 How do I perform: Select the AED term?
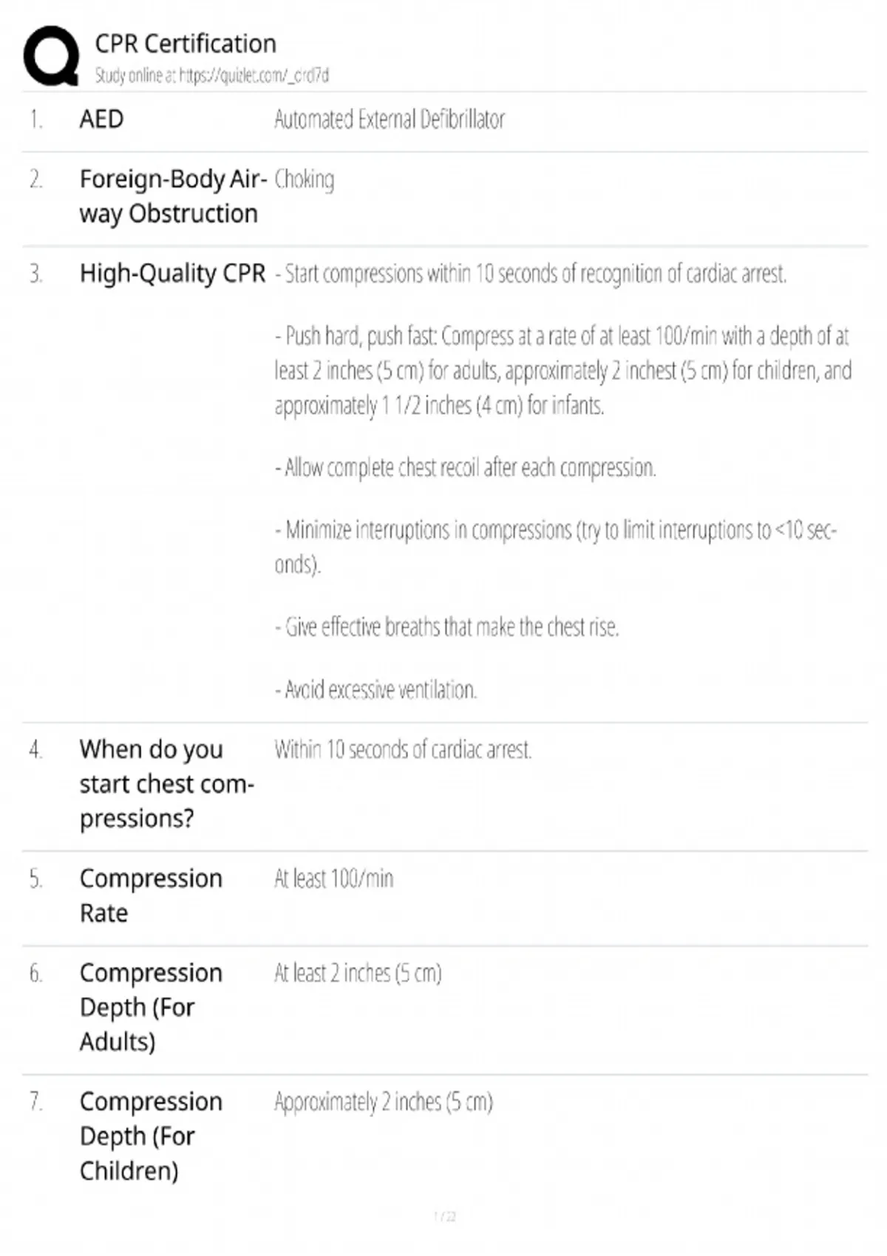coord(101,119)
